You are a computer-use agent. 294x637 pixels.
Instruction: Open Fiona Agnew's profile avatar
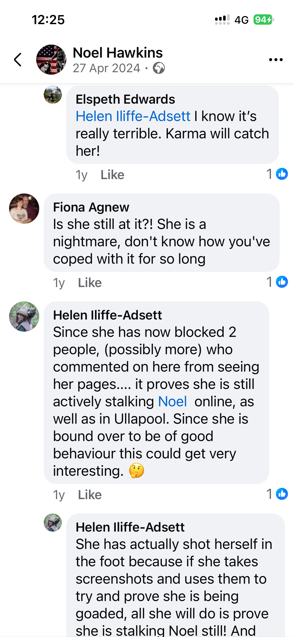point(24,209)
